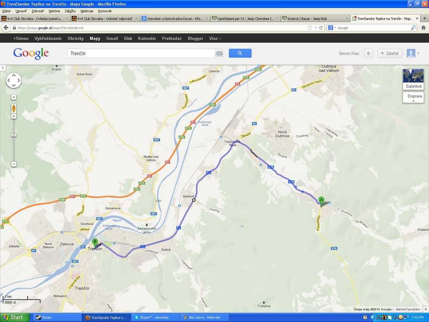
Task: Open the account dropdown arrow beside avatar
Action: (x=418, y=53)
